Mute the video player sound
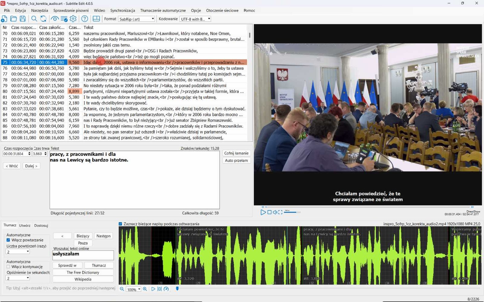The height and width of the screenshot is (302, 484). (x=275, y=212)
